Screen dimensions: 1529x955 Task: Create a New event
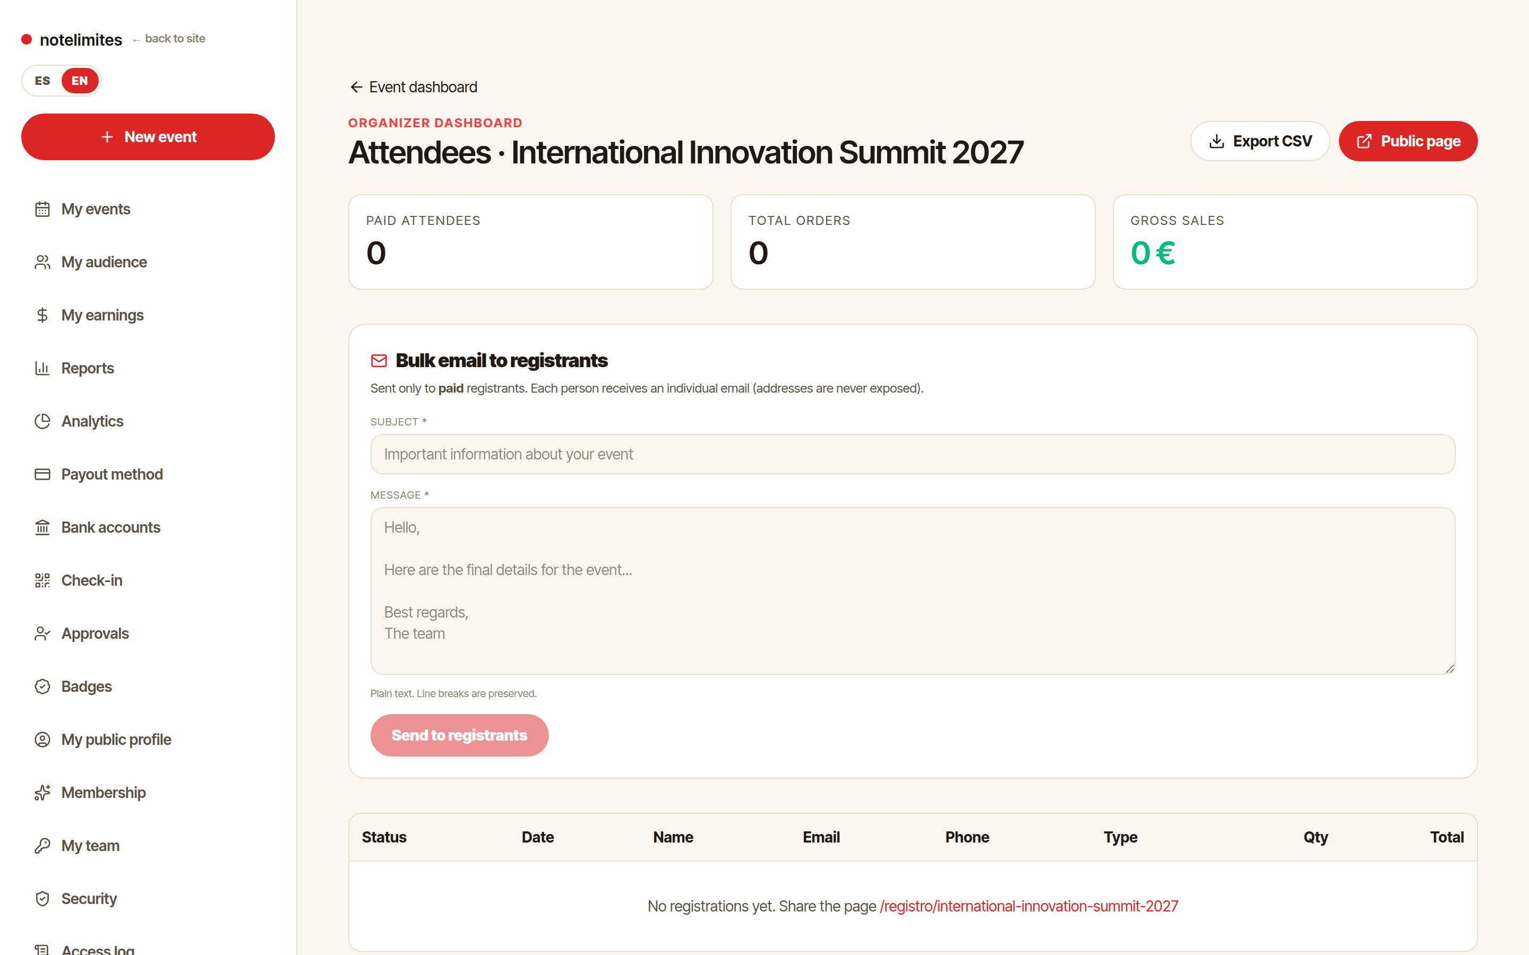(x=148, y=137)
